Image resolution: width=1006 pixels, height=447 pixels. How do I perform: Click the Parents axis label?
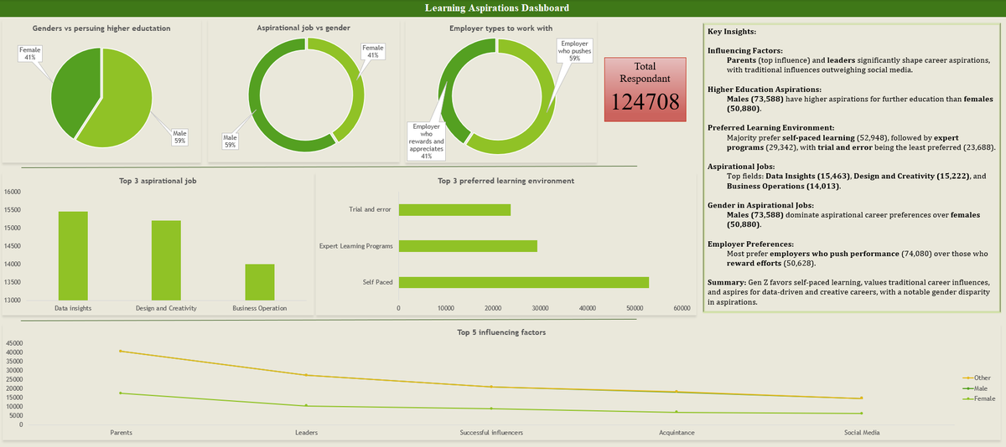coord(122,433)
